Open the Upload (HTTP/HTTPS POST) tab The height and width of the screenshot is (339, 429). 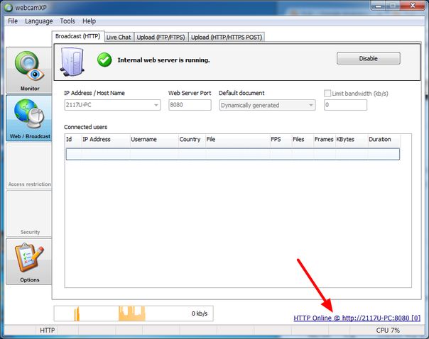[x=227, y=37]
